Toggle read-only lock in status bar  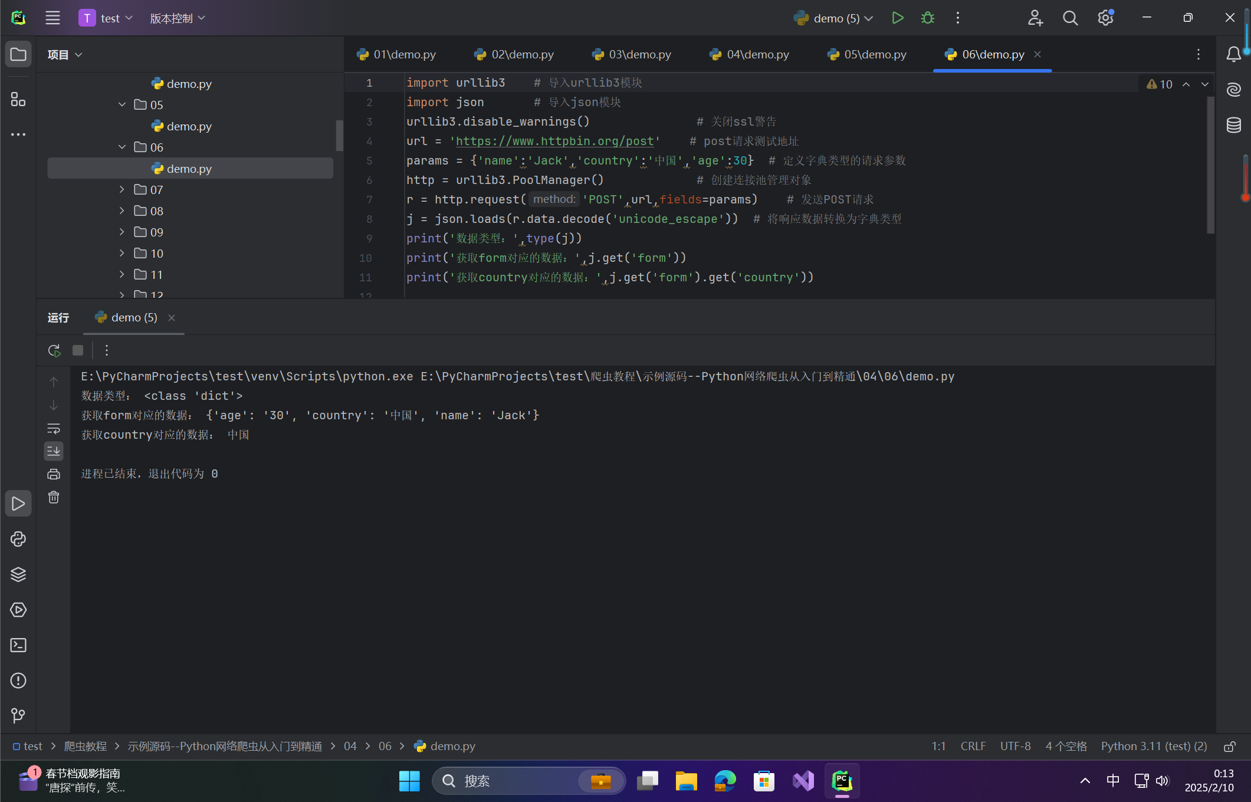click(1230, 747)
